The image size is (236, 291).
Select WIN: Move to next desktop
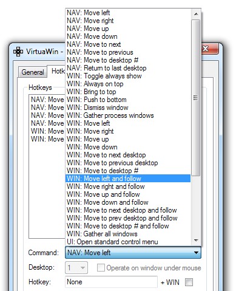[128, 155]
